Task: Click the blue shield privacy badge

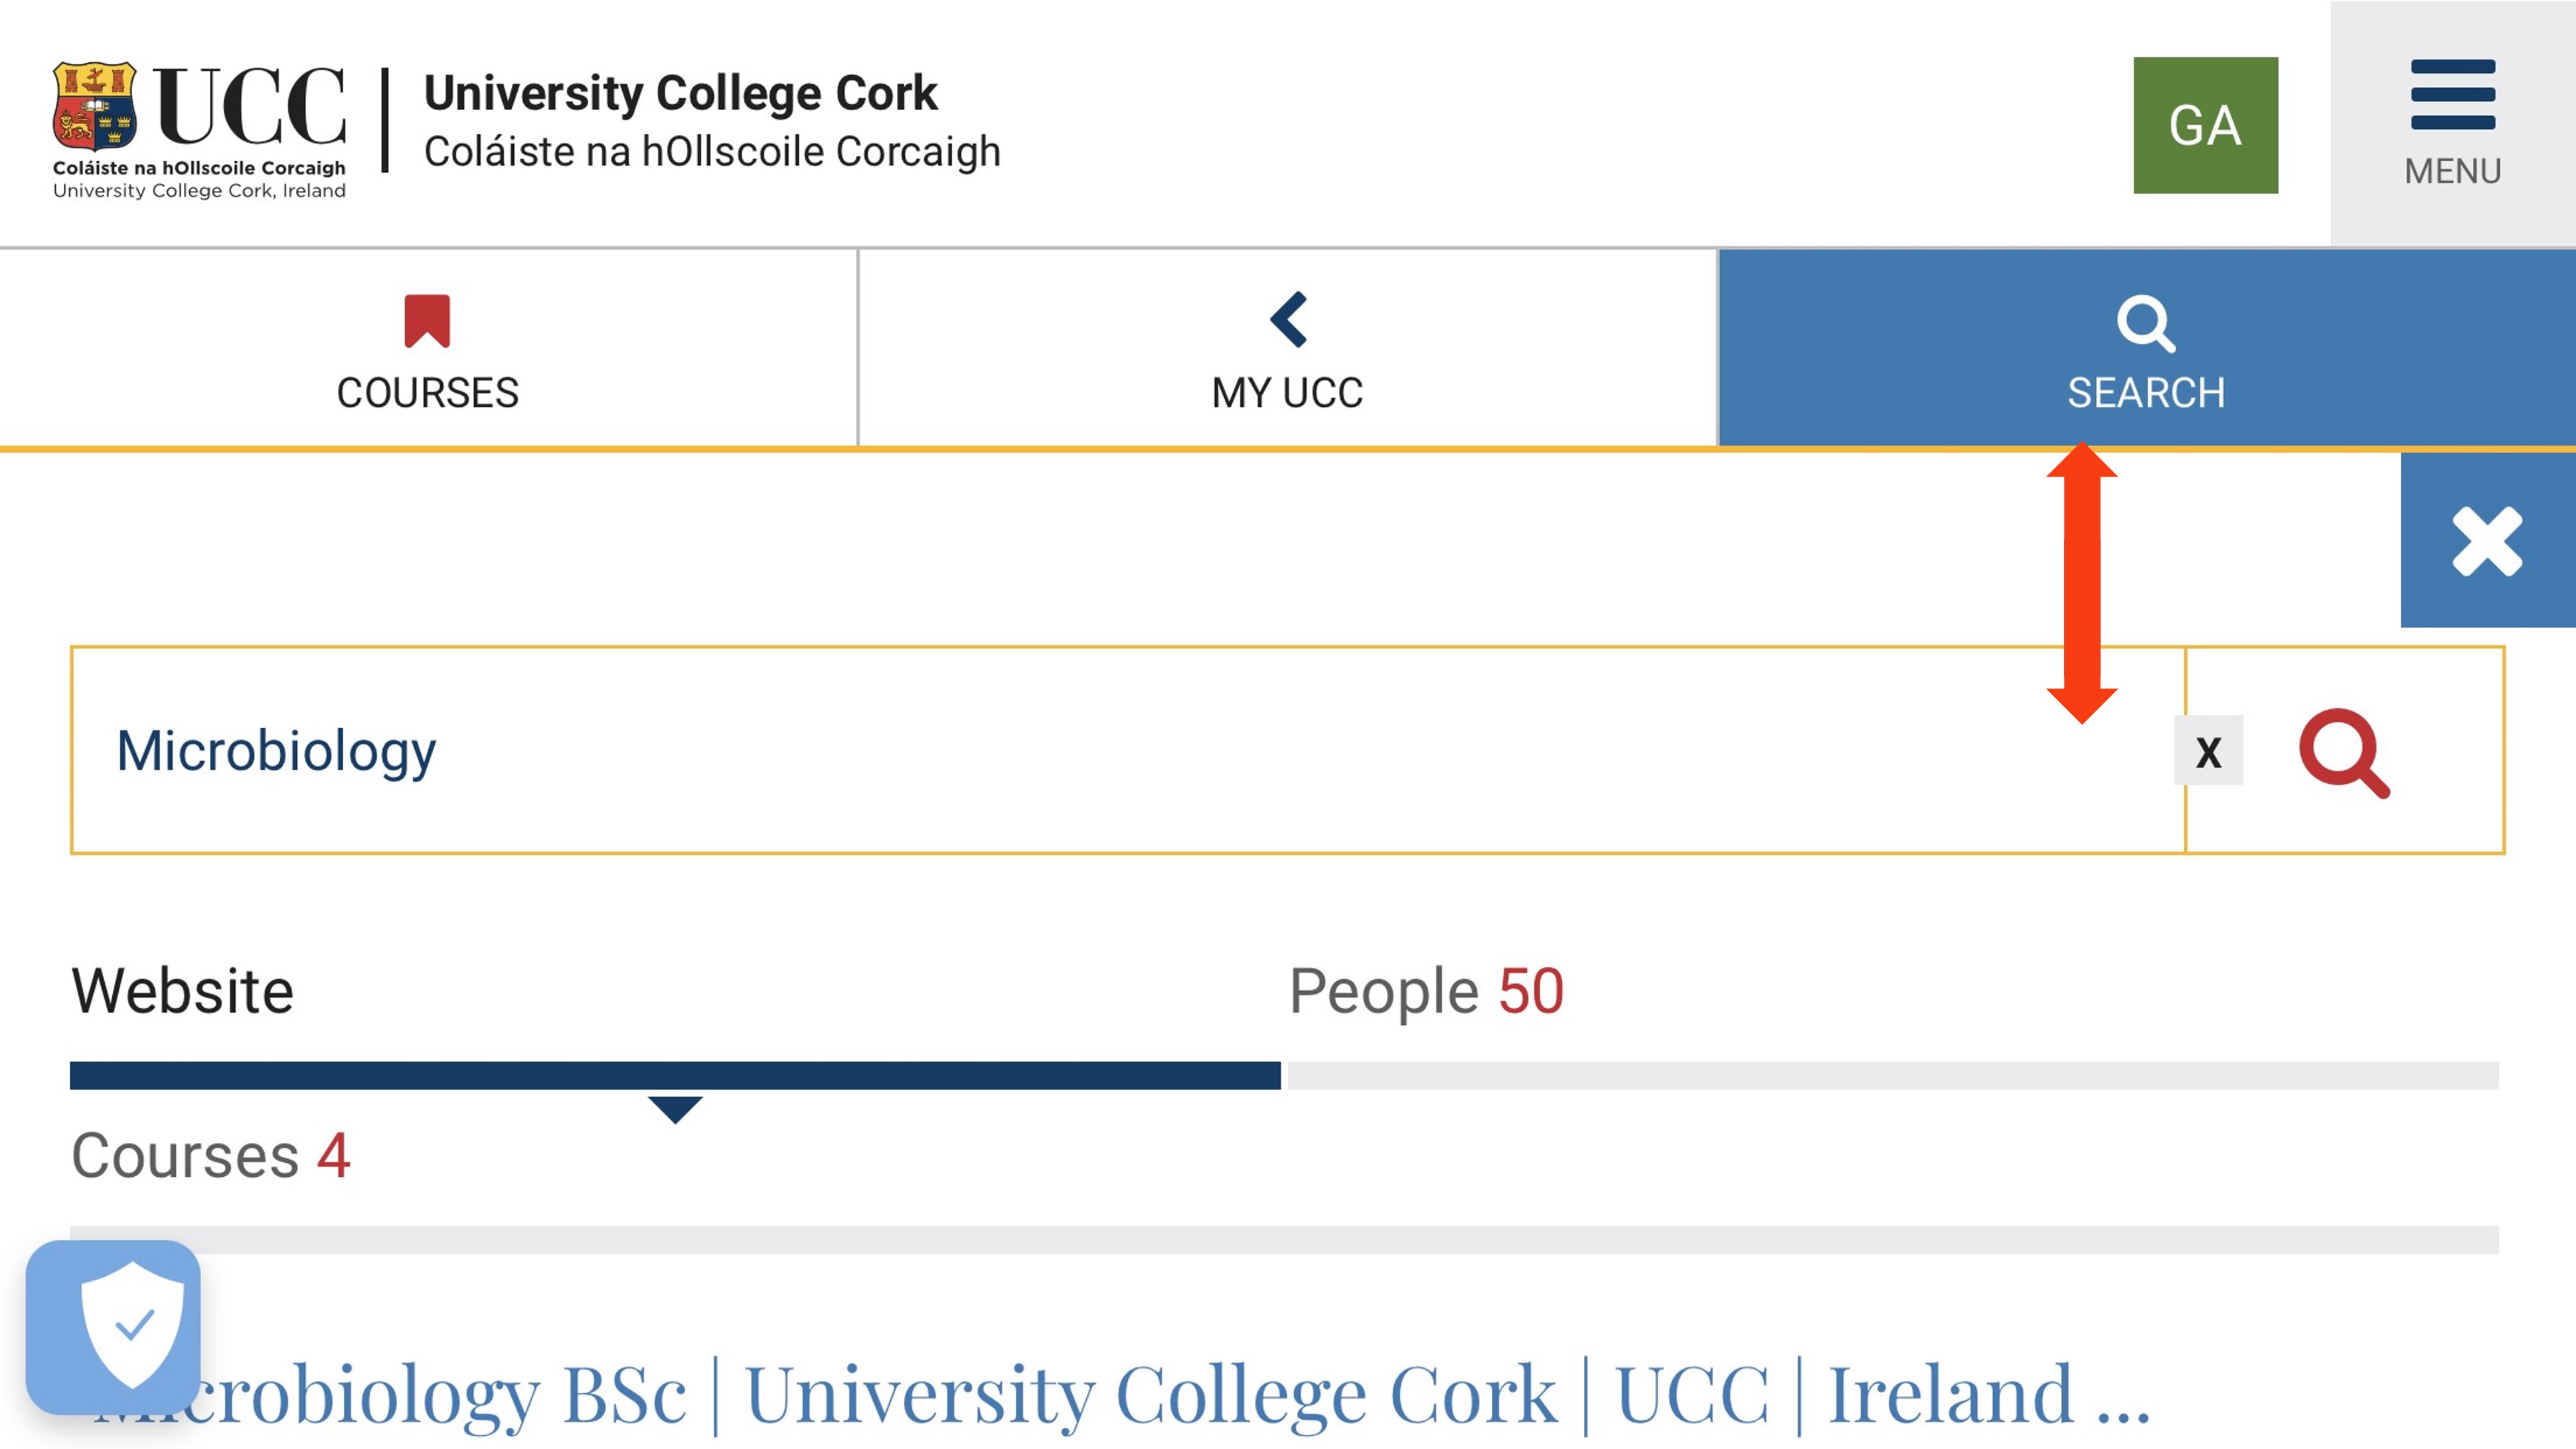Action: tap(113, 1327)
